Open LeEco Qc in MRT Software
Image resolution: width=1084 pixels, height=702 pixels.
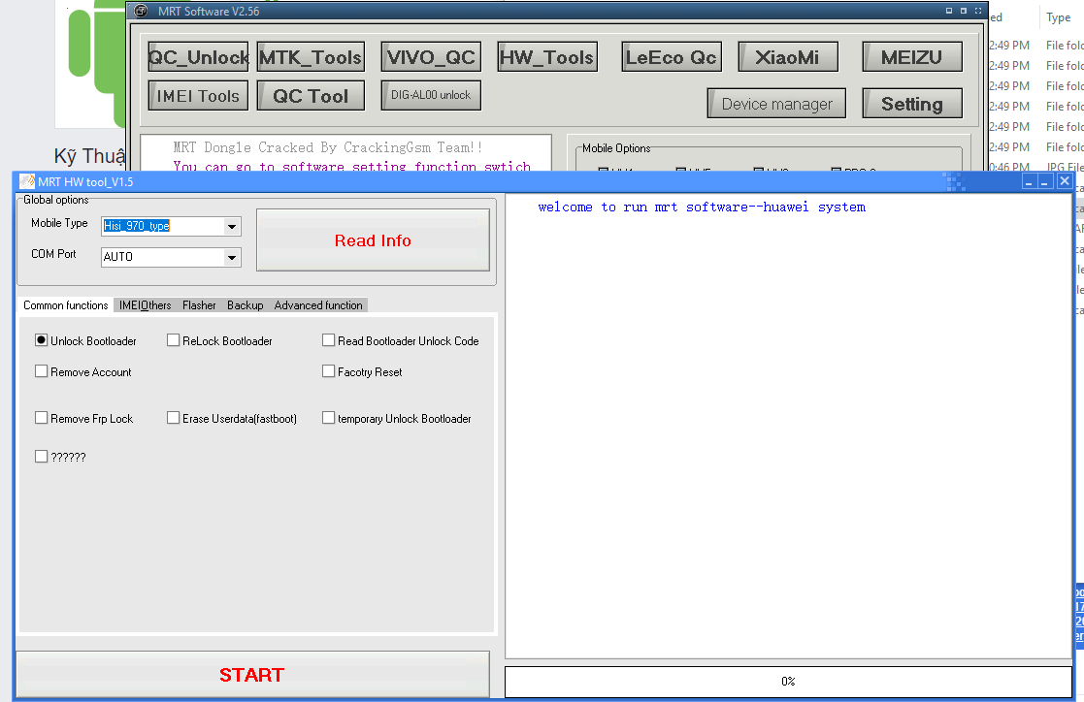point(672,56)
